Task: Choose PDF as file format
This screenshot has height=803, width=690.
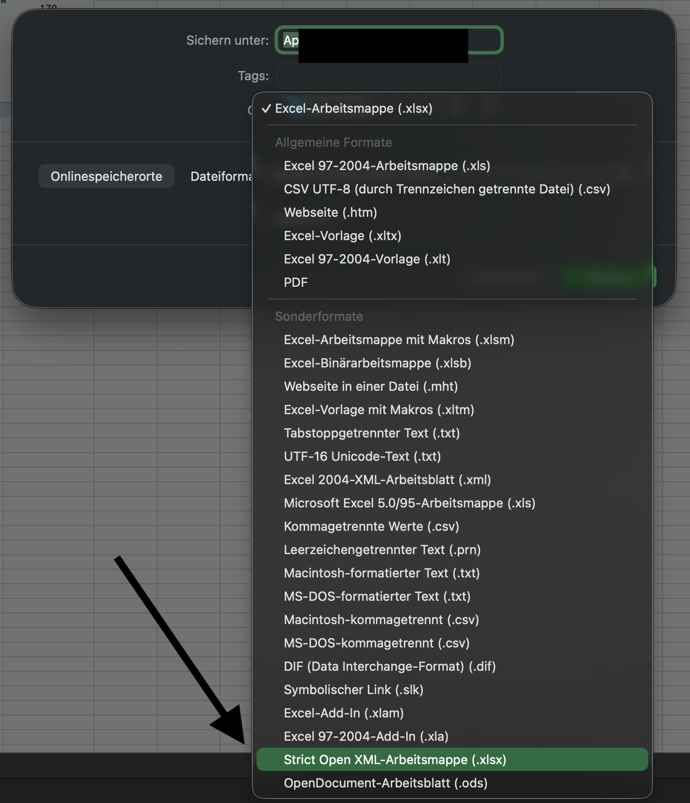Action: (452, 282)
